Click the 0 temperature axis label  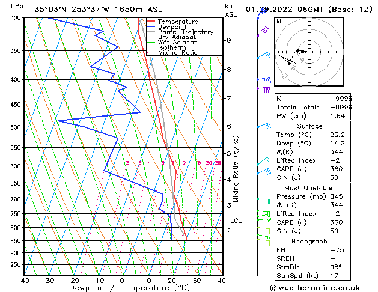(x=122, y=281)
